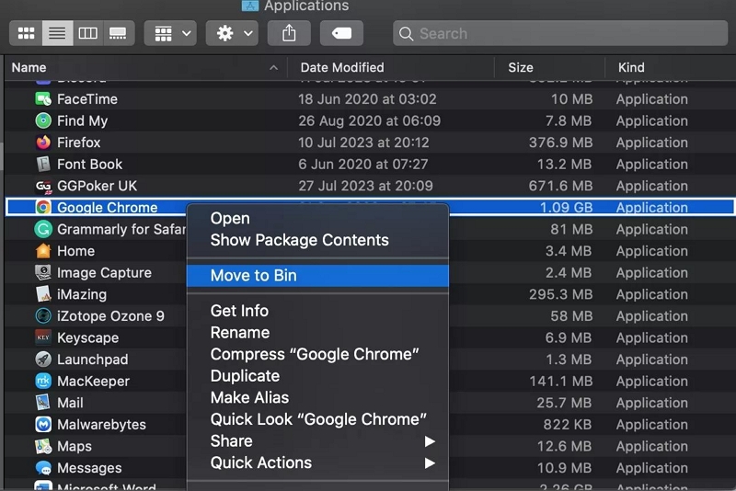Select the GGPoker UK app icon
This screenshot has height=491, width=736.
(43, 186)
